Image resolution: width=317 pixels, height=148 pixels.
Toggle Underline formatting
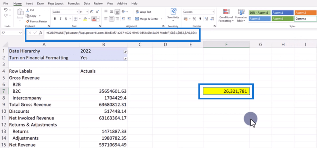pyautogui.click(x=66, y=19)
